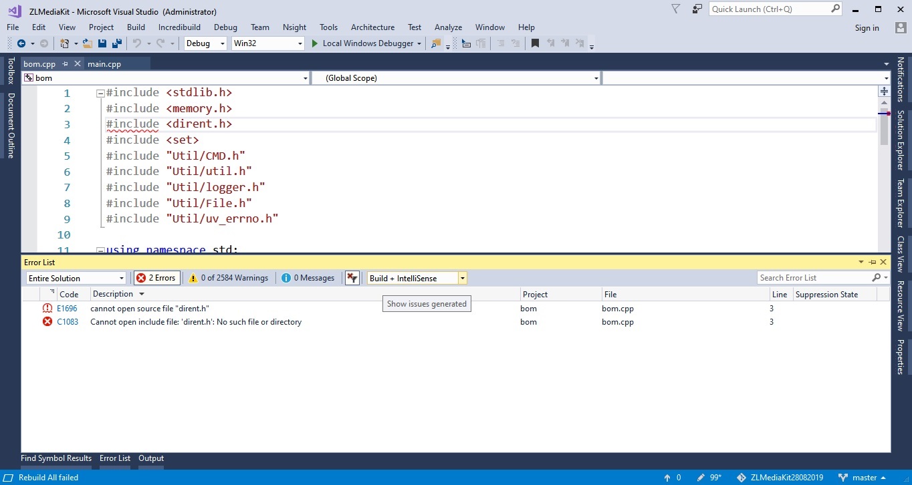
Task: Click the C1083 error code link
Action: pyautogui.click(x=68, y=322)
